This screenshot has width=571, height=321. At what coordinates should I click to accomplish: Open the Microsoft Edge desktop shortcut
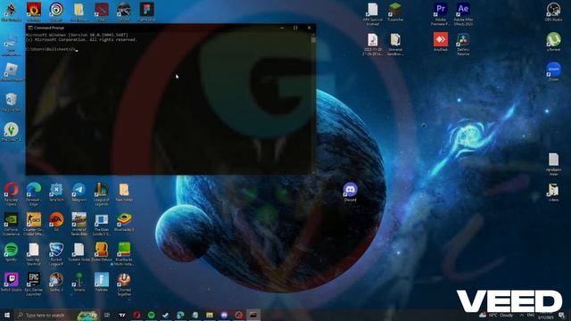tap(34, 193)
